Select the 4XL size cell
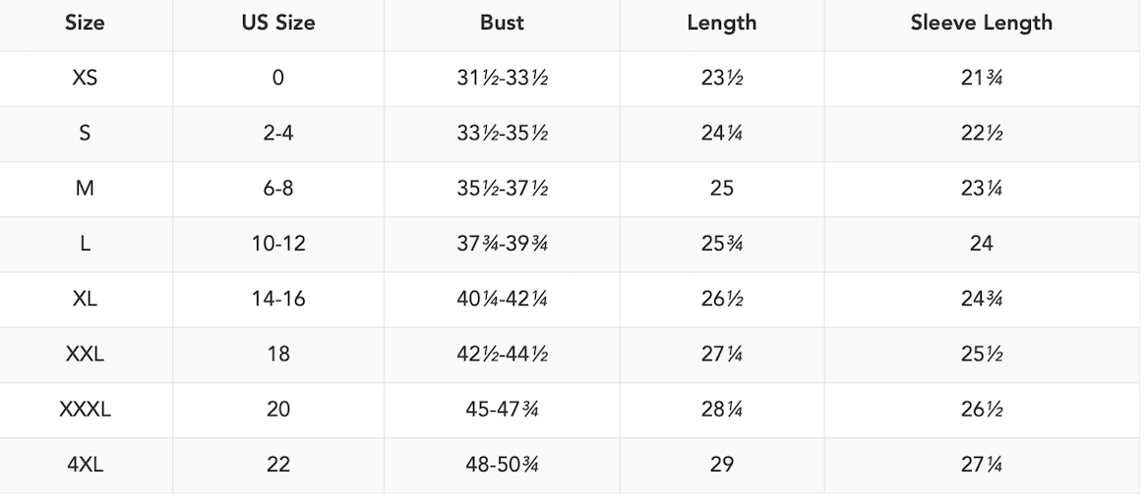 (x=85, y=465)
